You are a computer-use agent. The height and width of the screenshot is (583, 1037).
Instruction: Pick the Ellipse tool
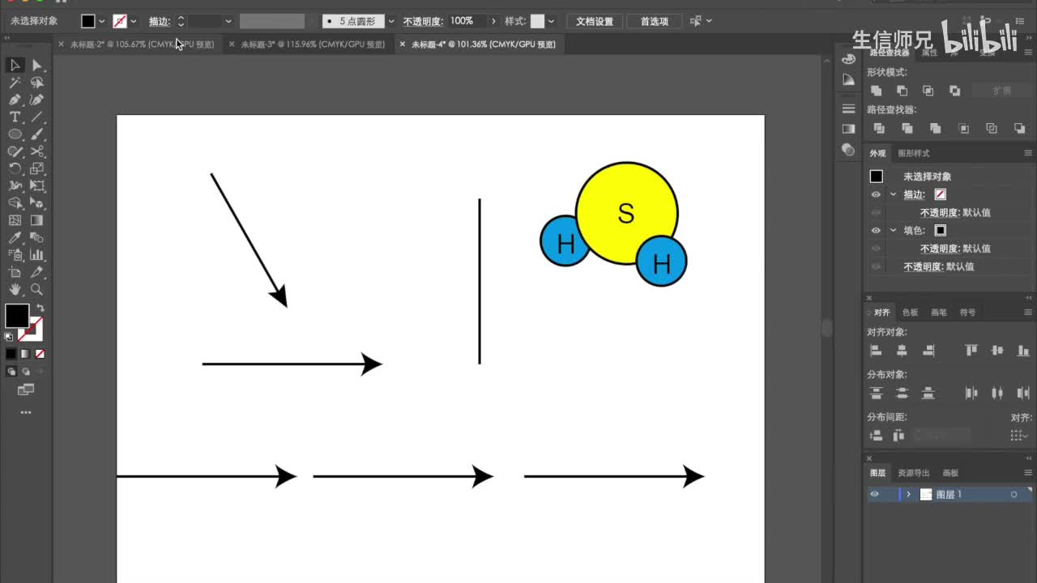[x=15, y=134]
